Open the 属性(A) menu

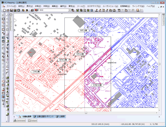[x=72, y=6]
